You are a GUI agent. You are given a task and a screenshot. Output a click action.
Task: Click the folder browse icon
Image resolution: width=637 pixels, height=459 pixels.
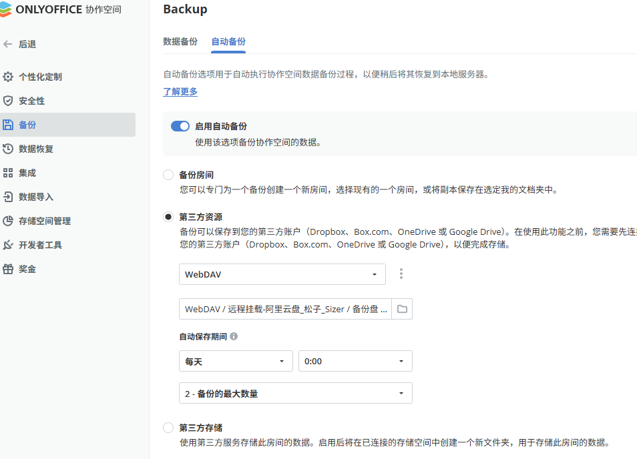402,309
